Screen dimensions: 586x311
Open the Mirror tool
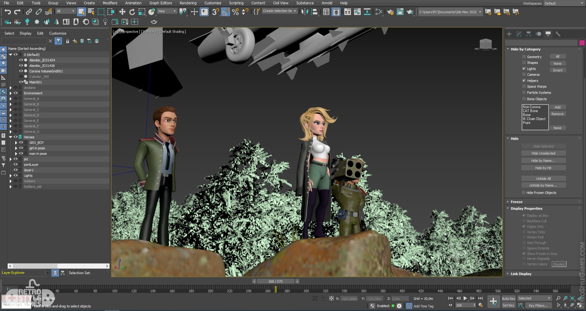pyautogui.click(x=304, y=12)
